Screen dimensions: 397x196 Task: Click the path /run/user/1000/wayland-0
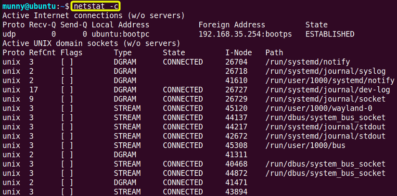click(319, 108)
